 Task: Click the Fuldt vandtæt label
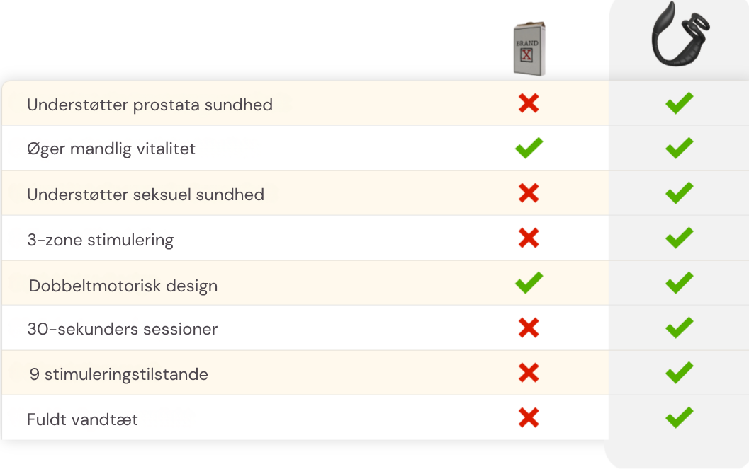83,419
